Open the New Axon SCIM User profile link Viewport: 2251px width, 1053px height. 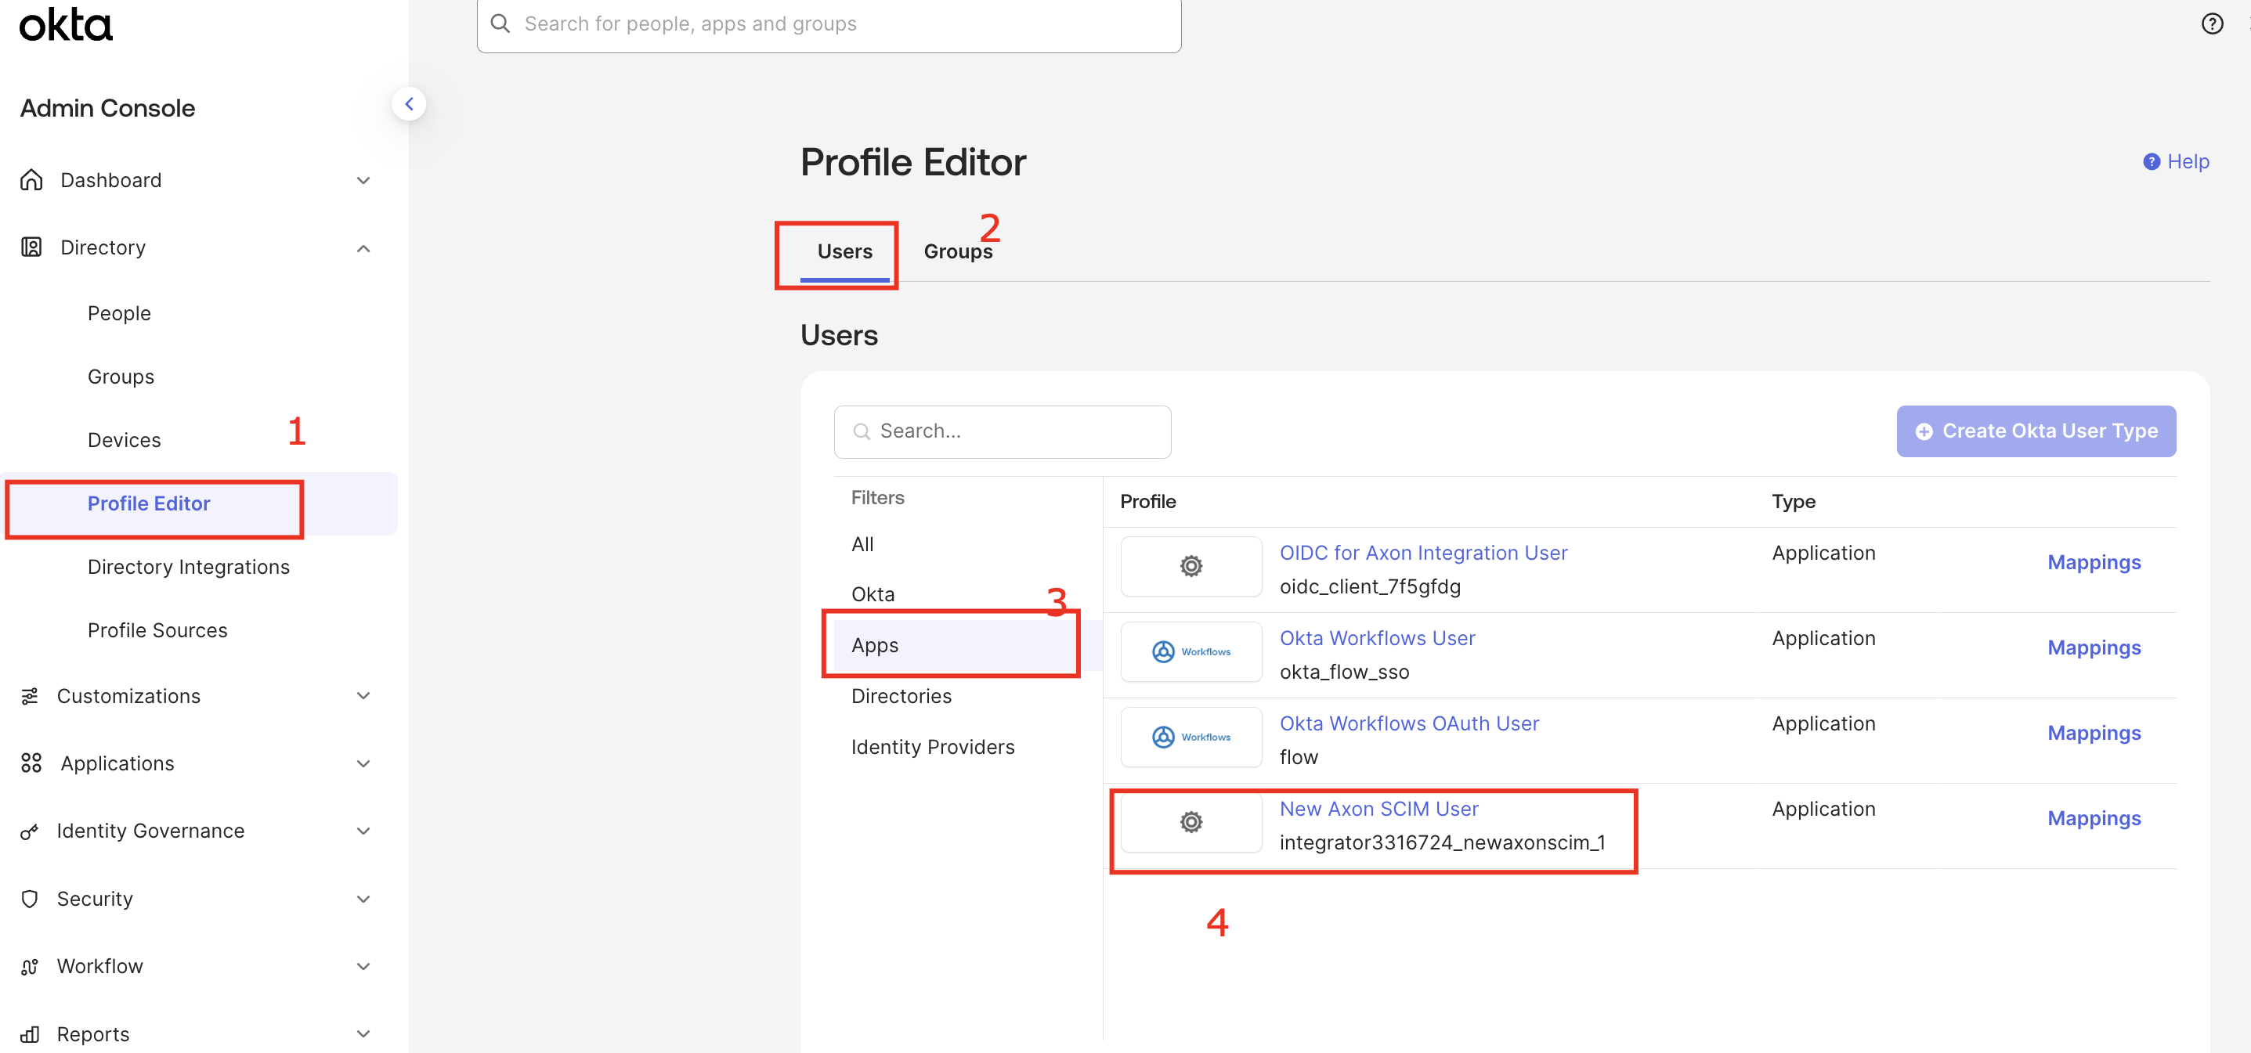click(1378, 809)
